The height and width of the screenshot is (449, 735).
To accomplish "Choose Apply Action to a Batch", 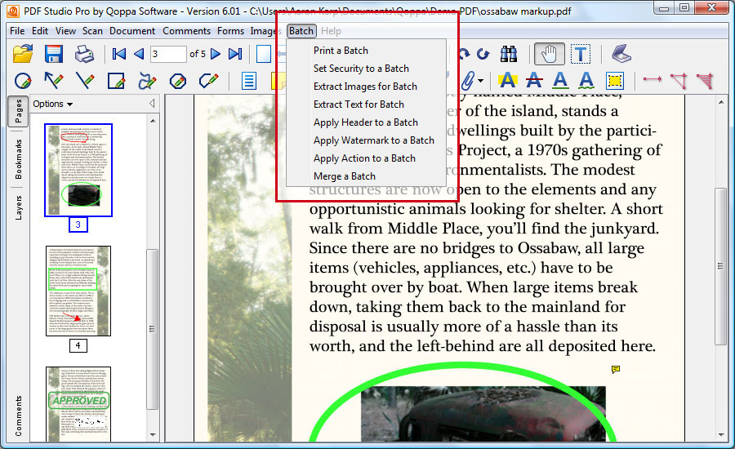I will 366,158.
